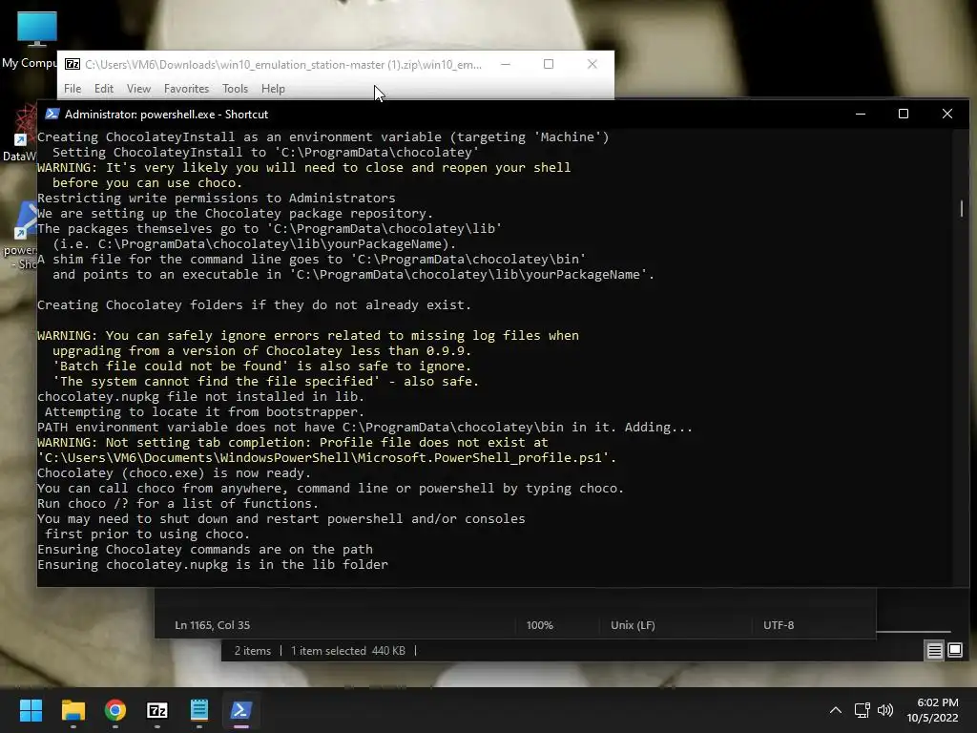Click the PowerShell icon in console title bar
Image resolution: width=977 pixels, height=733 pixels.
[52, 114]
